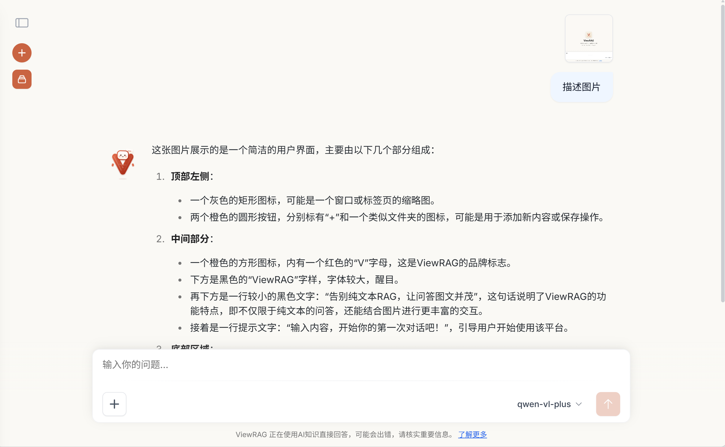
Task: Click the bullet about 一个橙色的方形图标
Action: (x=351, y=263)
